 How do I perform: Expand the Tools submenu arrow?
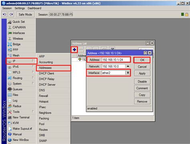(33, 112)
